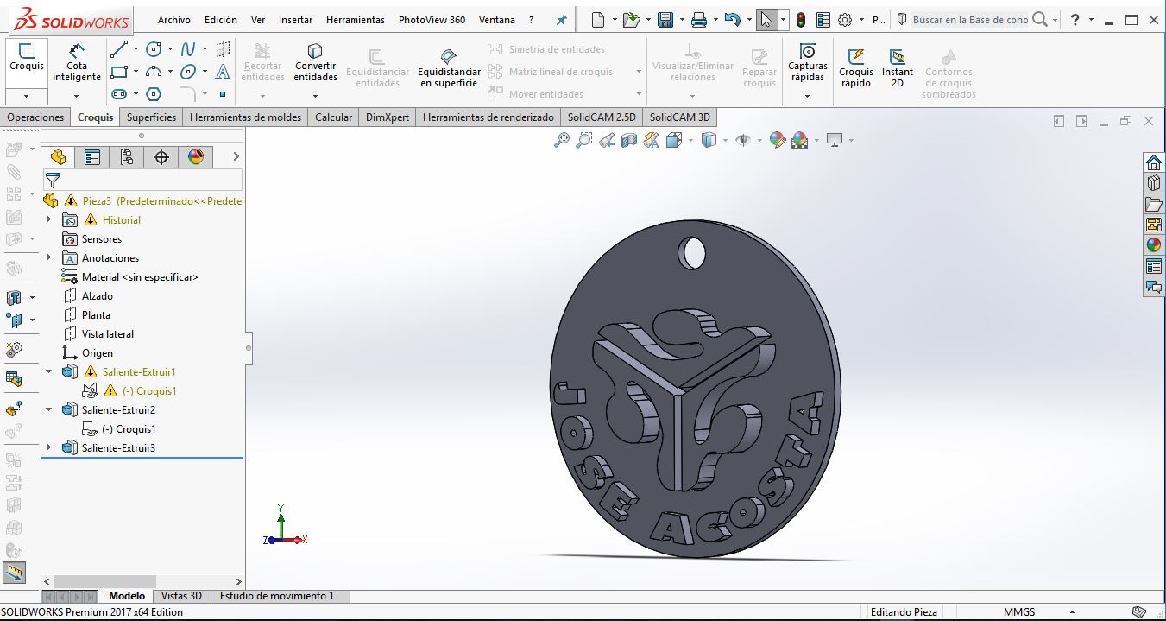
Task: Switch to the DimXpertManager panel tab
Action: [161, 156]
